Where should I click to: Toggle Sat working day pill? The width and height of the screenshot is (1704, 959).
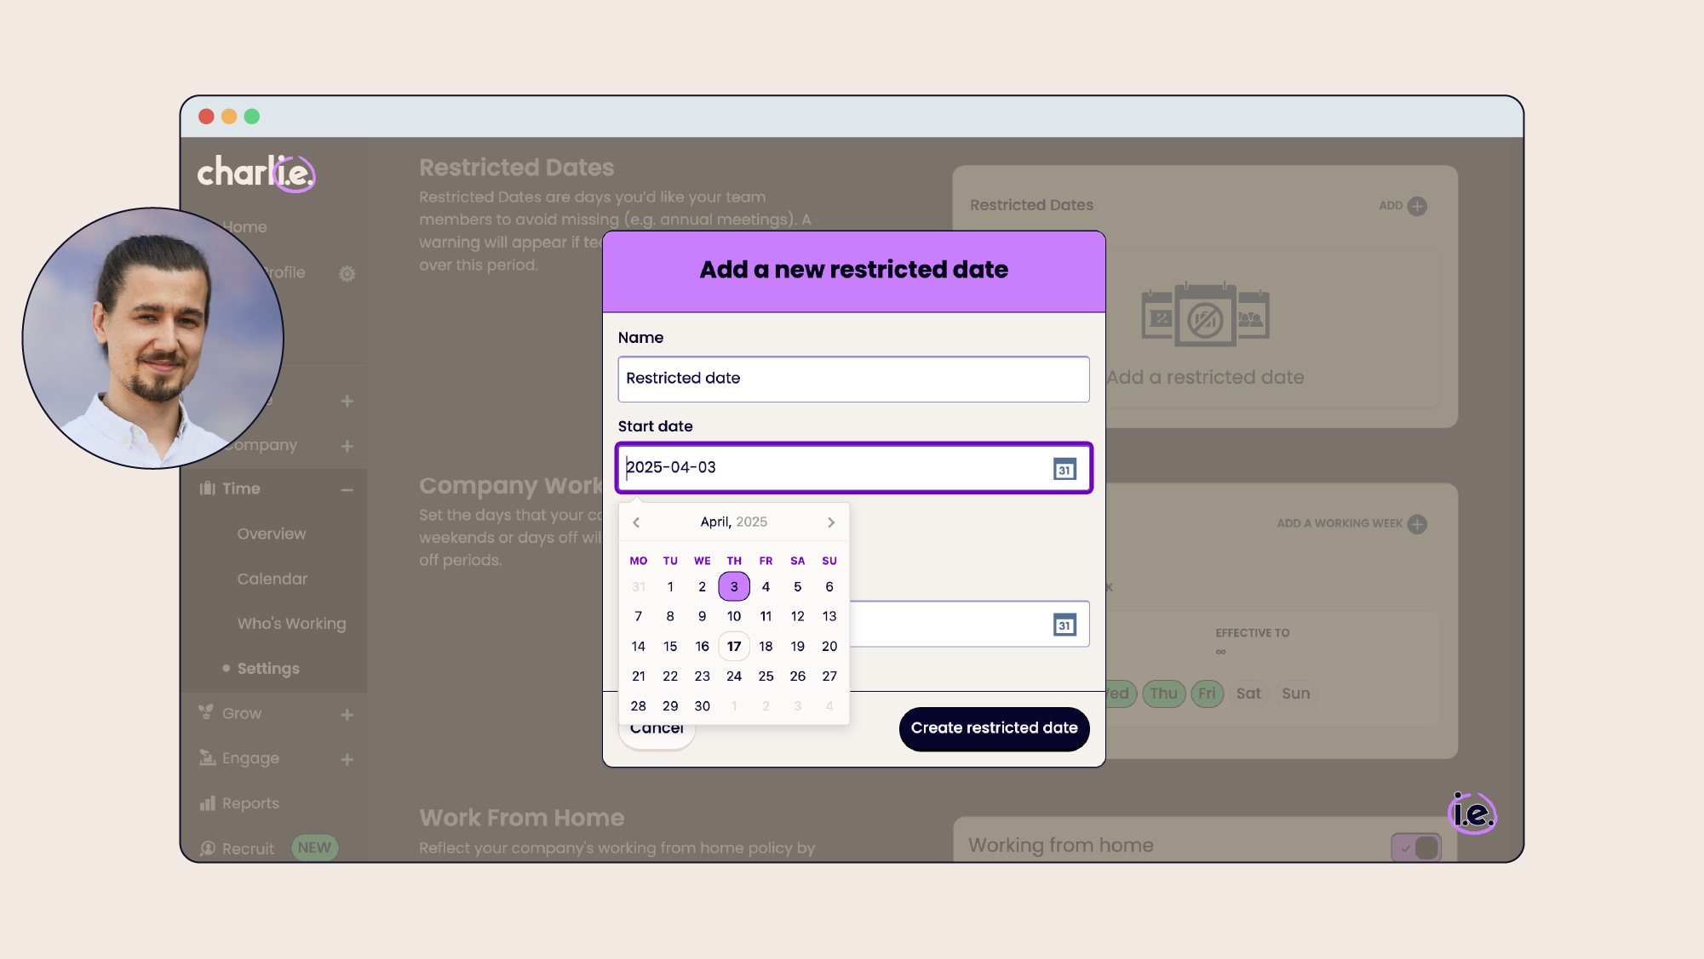pyautogui.click(x=1248, y=694)
